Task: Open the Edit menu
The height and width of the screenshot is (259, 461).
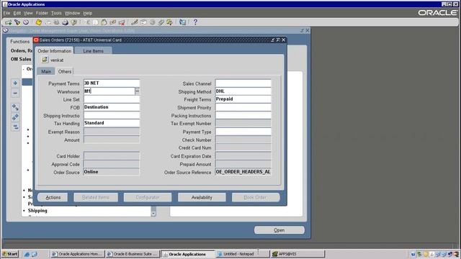Action: [17, 13]
